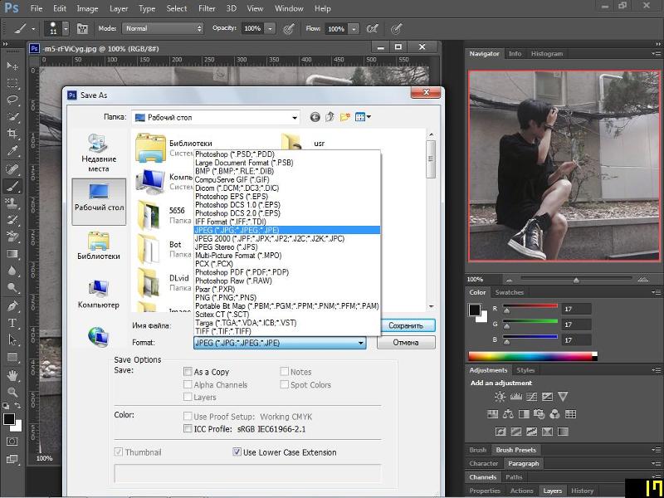Select the Clone Stamp tool

pos(12,203)
